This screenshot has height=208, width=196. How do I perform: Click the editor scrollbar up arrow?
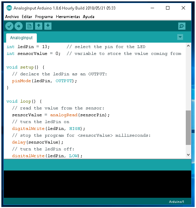(x=188, y=46)
